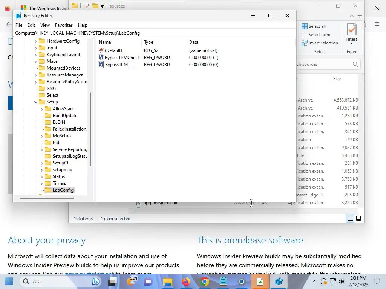Image resolution: width=386 pixels, height=289 pixels.
Task: Click the registry address bar path
Action: (x=155, y=33)
